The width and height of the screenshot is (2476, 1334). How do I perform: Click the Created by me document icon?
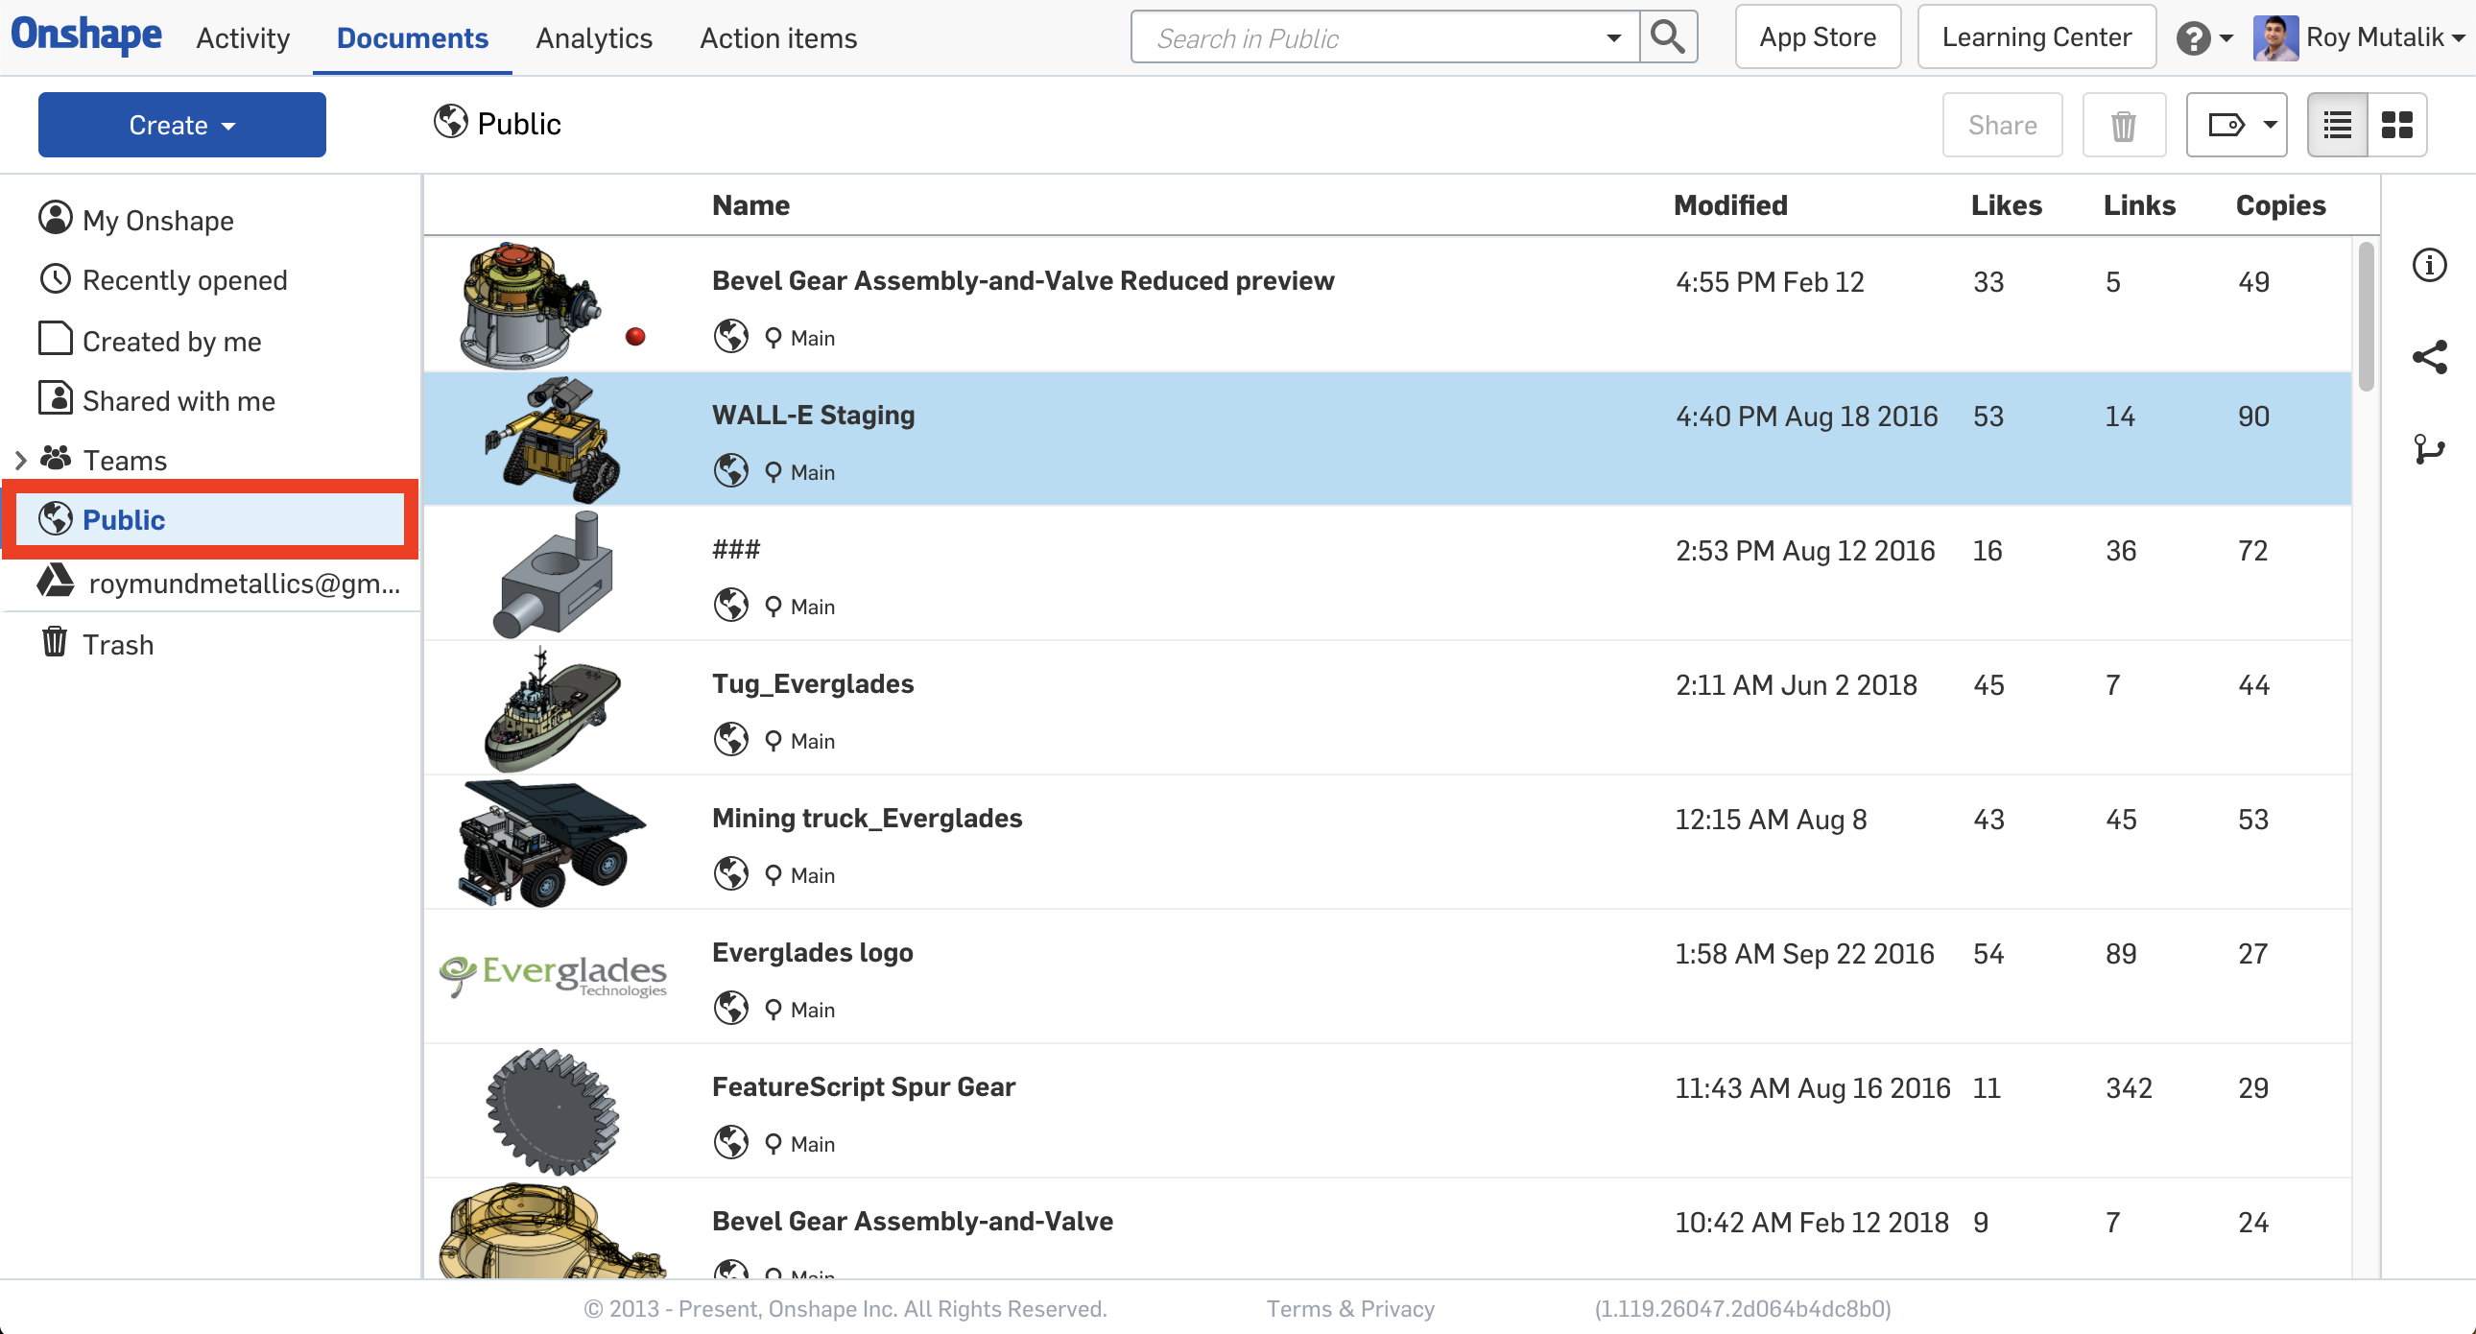pyautogui.click(x=55, y=339)
